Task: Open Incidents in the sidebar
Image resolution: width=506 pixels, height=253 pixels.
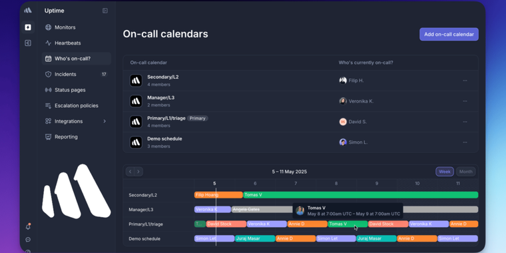Action: point(76,74)
